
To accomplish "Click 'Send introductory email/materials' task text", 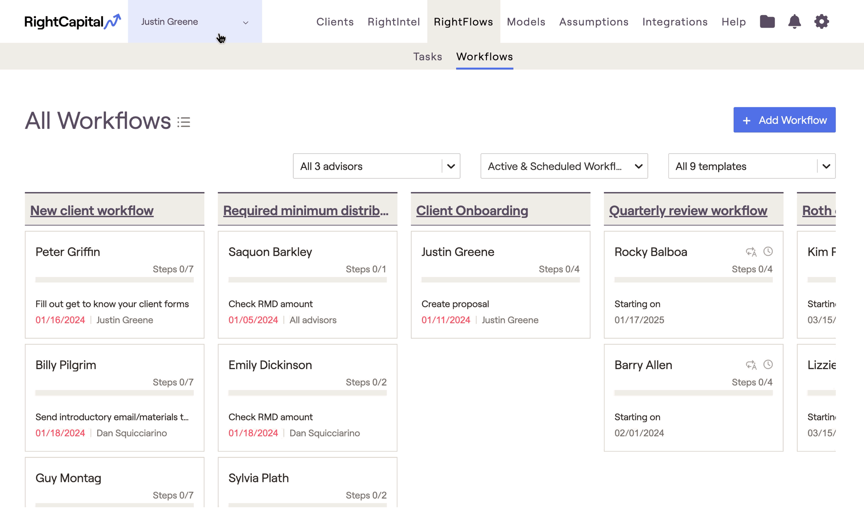I will pyautogui.click(x=112, y=417).
